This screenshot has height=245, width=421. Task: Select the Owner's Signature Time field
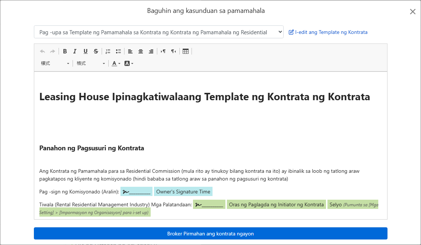(183, 192)
